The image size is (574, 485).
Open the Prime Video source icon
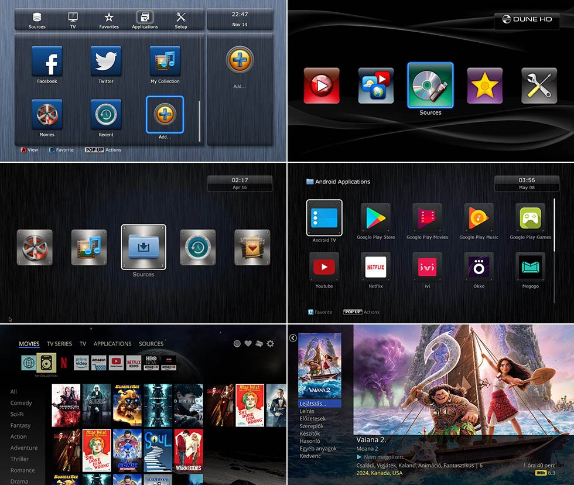click(x=81, y=363)
